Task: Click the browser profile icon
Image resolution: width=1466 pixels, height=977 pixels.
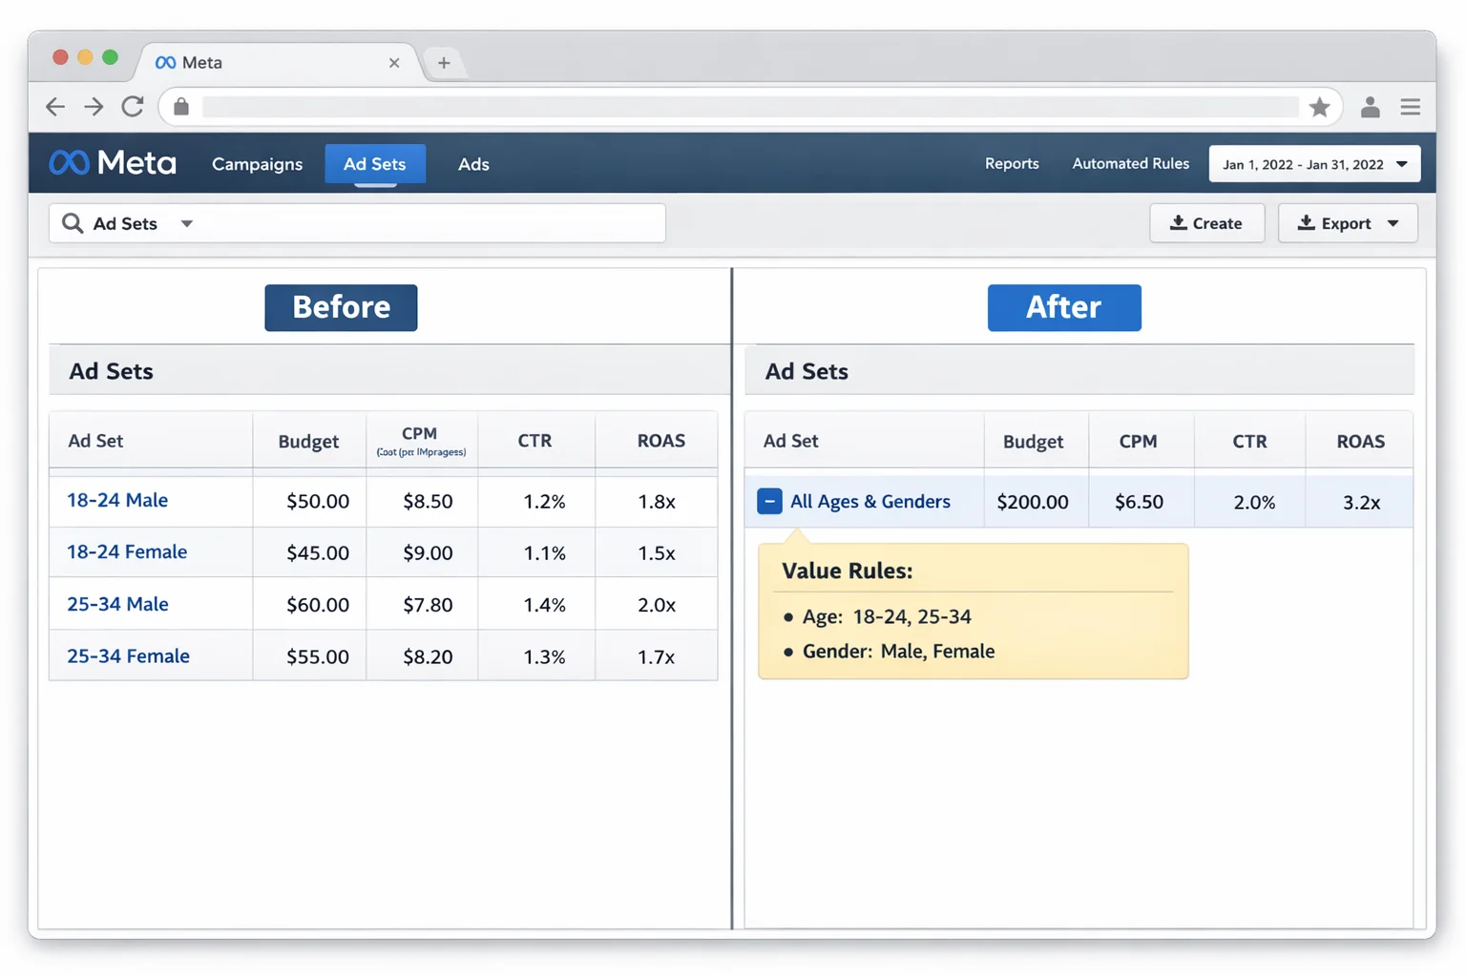Action: (x=1370, y=107)
